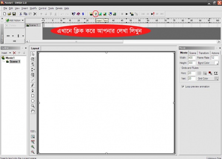Click the Width input field
Screen dimensions: 222x159
[x=192, y=58]
